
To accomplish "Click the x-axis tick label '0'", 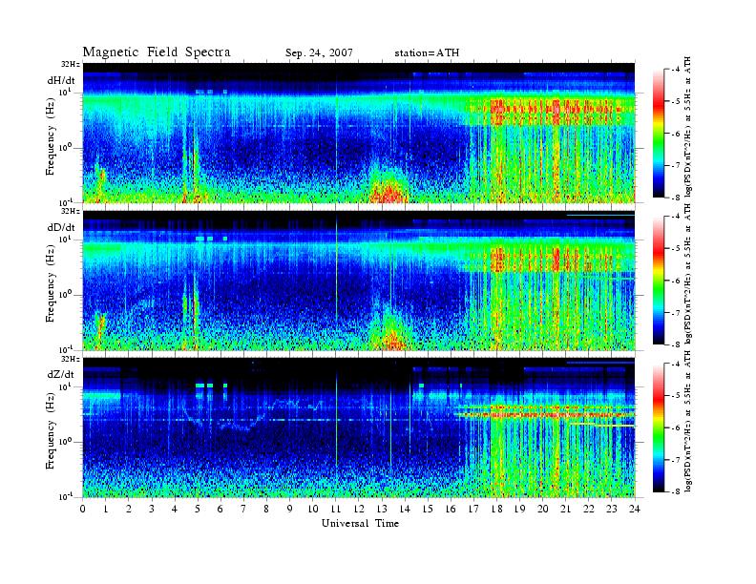I will 83,509.
